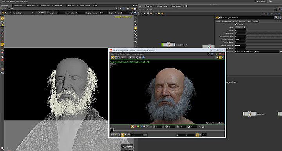This screenshot has width=282, height=151.
Task: Select the Appearance parameter tab
Action: point(226,21)
